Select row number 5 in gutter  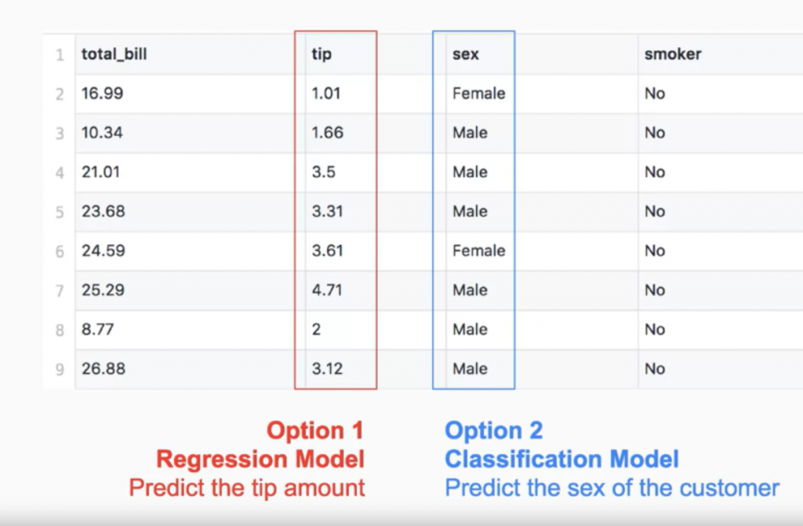(x=60, y=212)
